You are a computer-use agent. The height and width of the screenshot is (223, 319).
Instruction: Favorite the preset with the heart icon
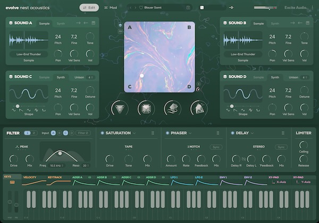(141, 7)
